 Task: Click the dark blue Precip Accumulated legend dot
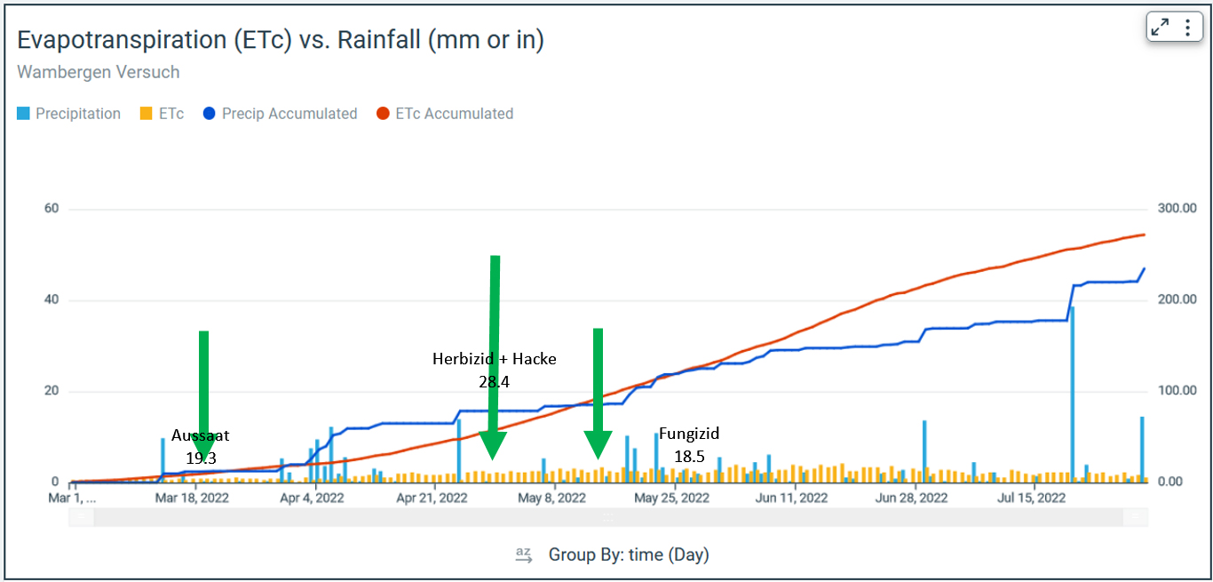pos(210,114)
